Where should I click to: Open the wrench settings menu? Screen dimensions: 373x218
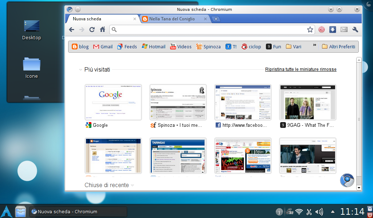point(355,30)
